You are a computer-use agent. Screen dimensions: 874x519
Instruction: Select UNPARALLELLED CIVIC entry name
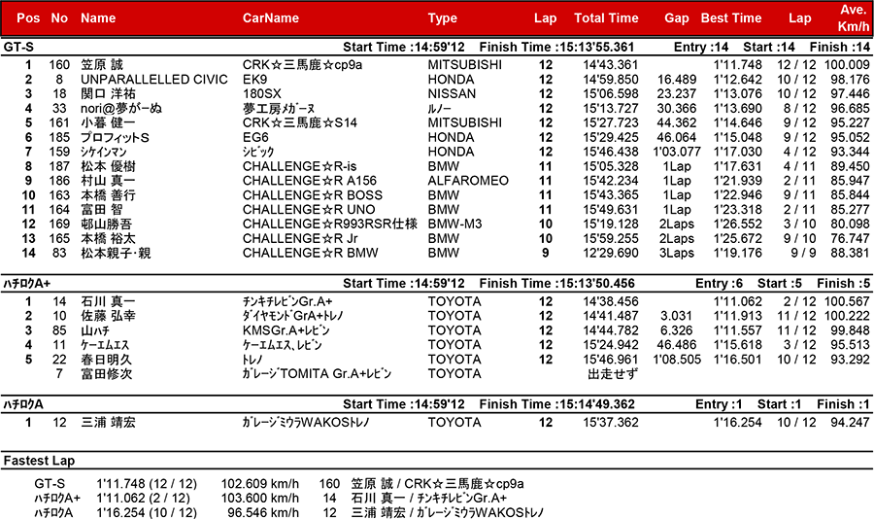pos(153,80)
